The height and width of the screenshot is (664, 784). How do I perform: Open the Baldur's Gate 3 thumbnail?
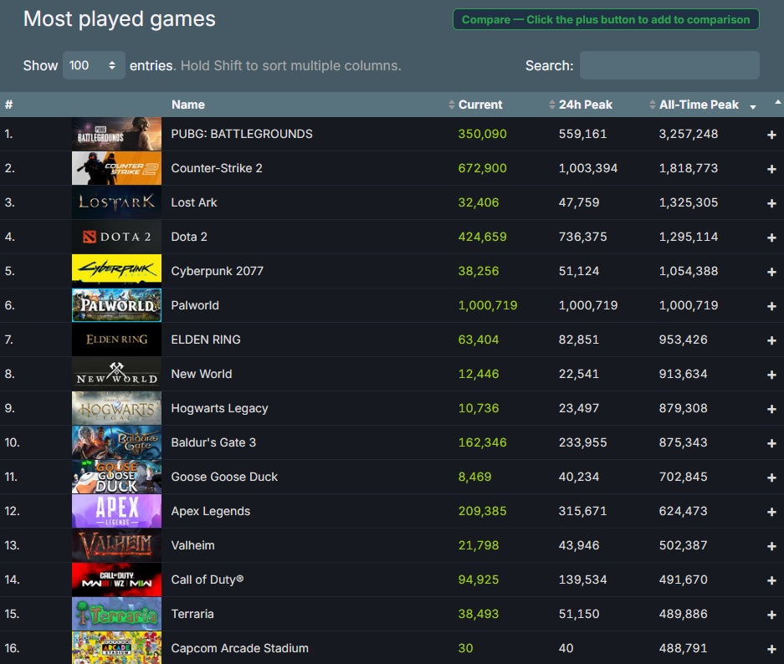[116, 442]
